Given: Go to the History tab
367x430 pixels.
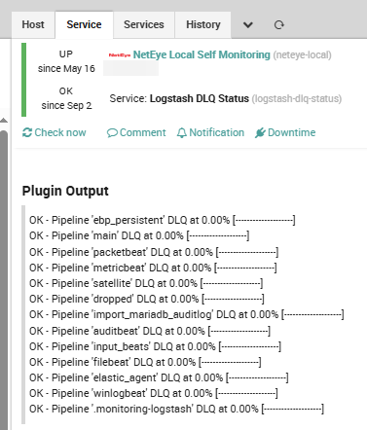Looking at the screenshot, I should 203,25.
